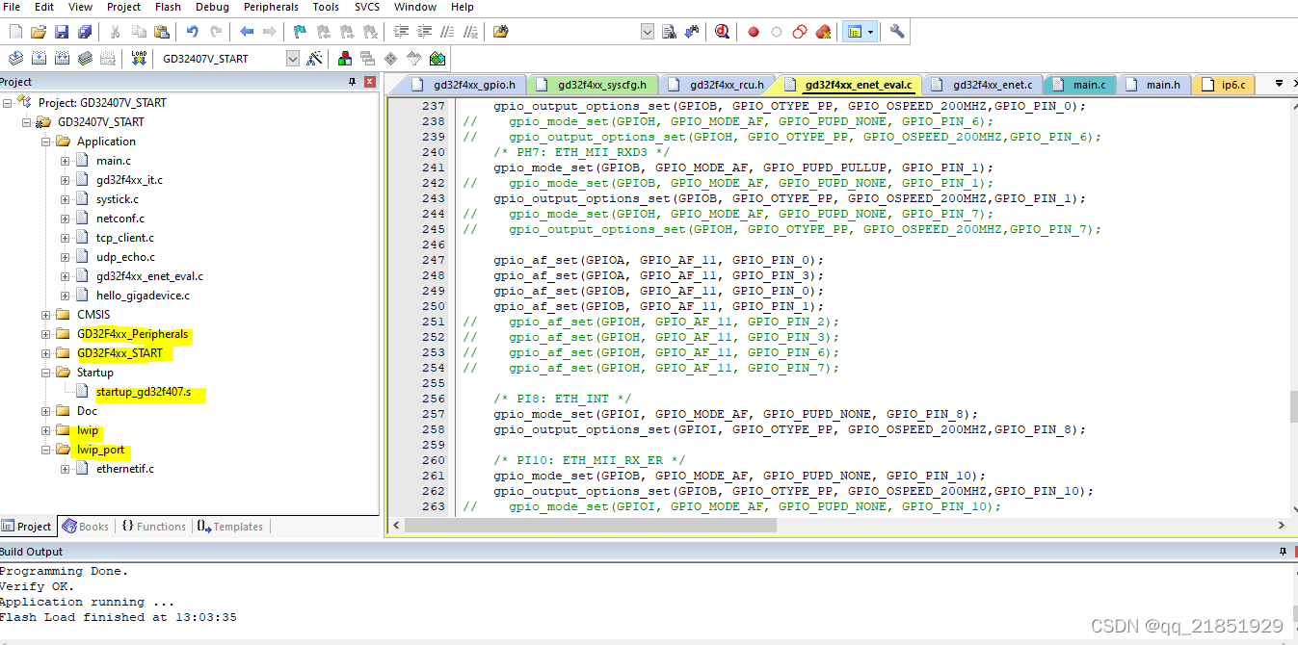Switch to the Functions panel tab
The image size is (1298, 645).
coord(154,527)
